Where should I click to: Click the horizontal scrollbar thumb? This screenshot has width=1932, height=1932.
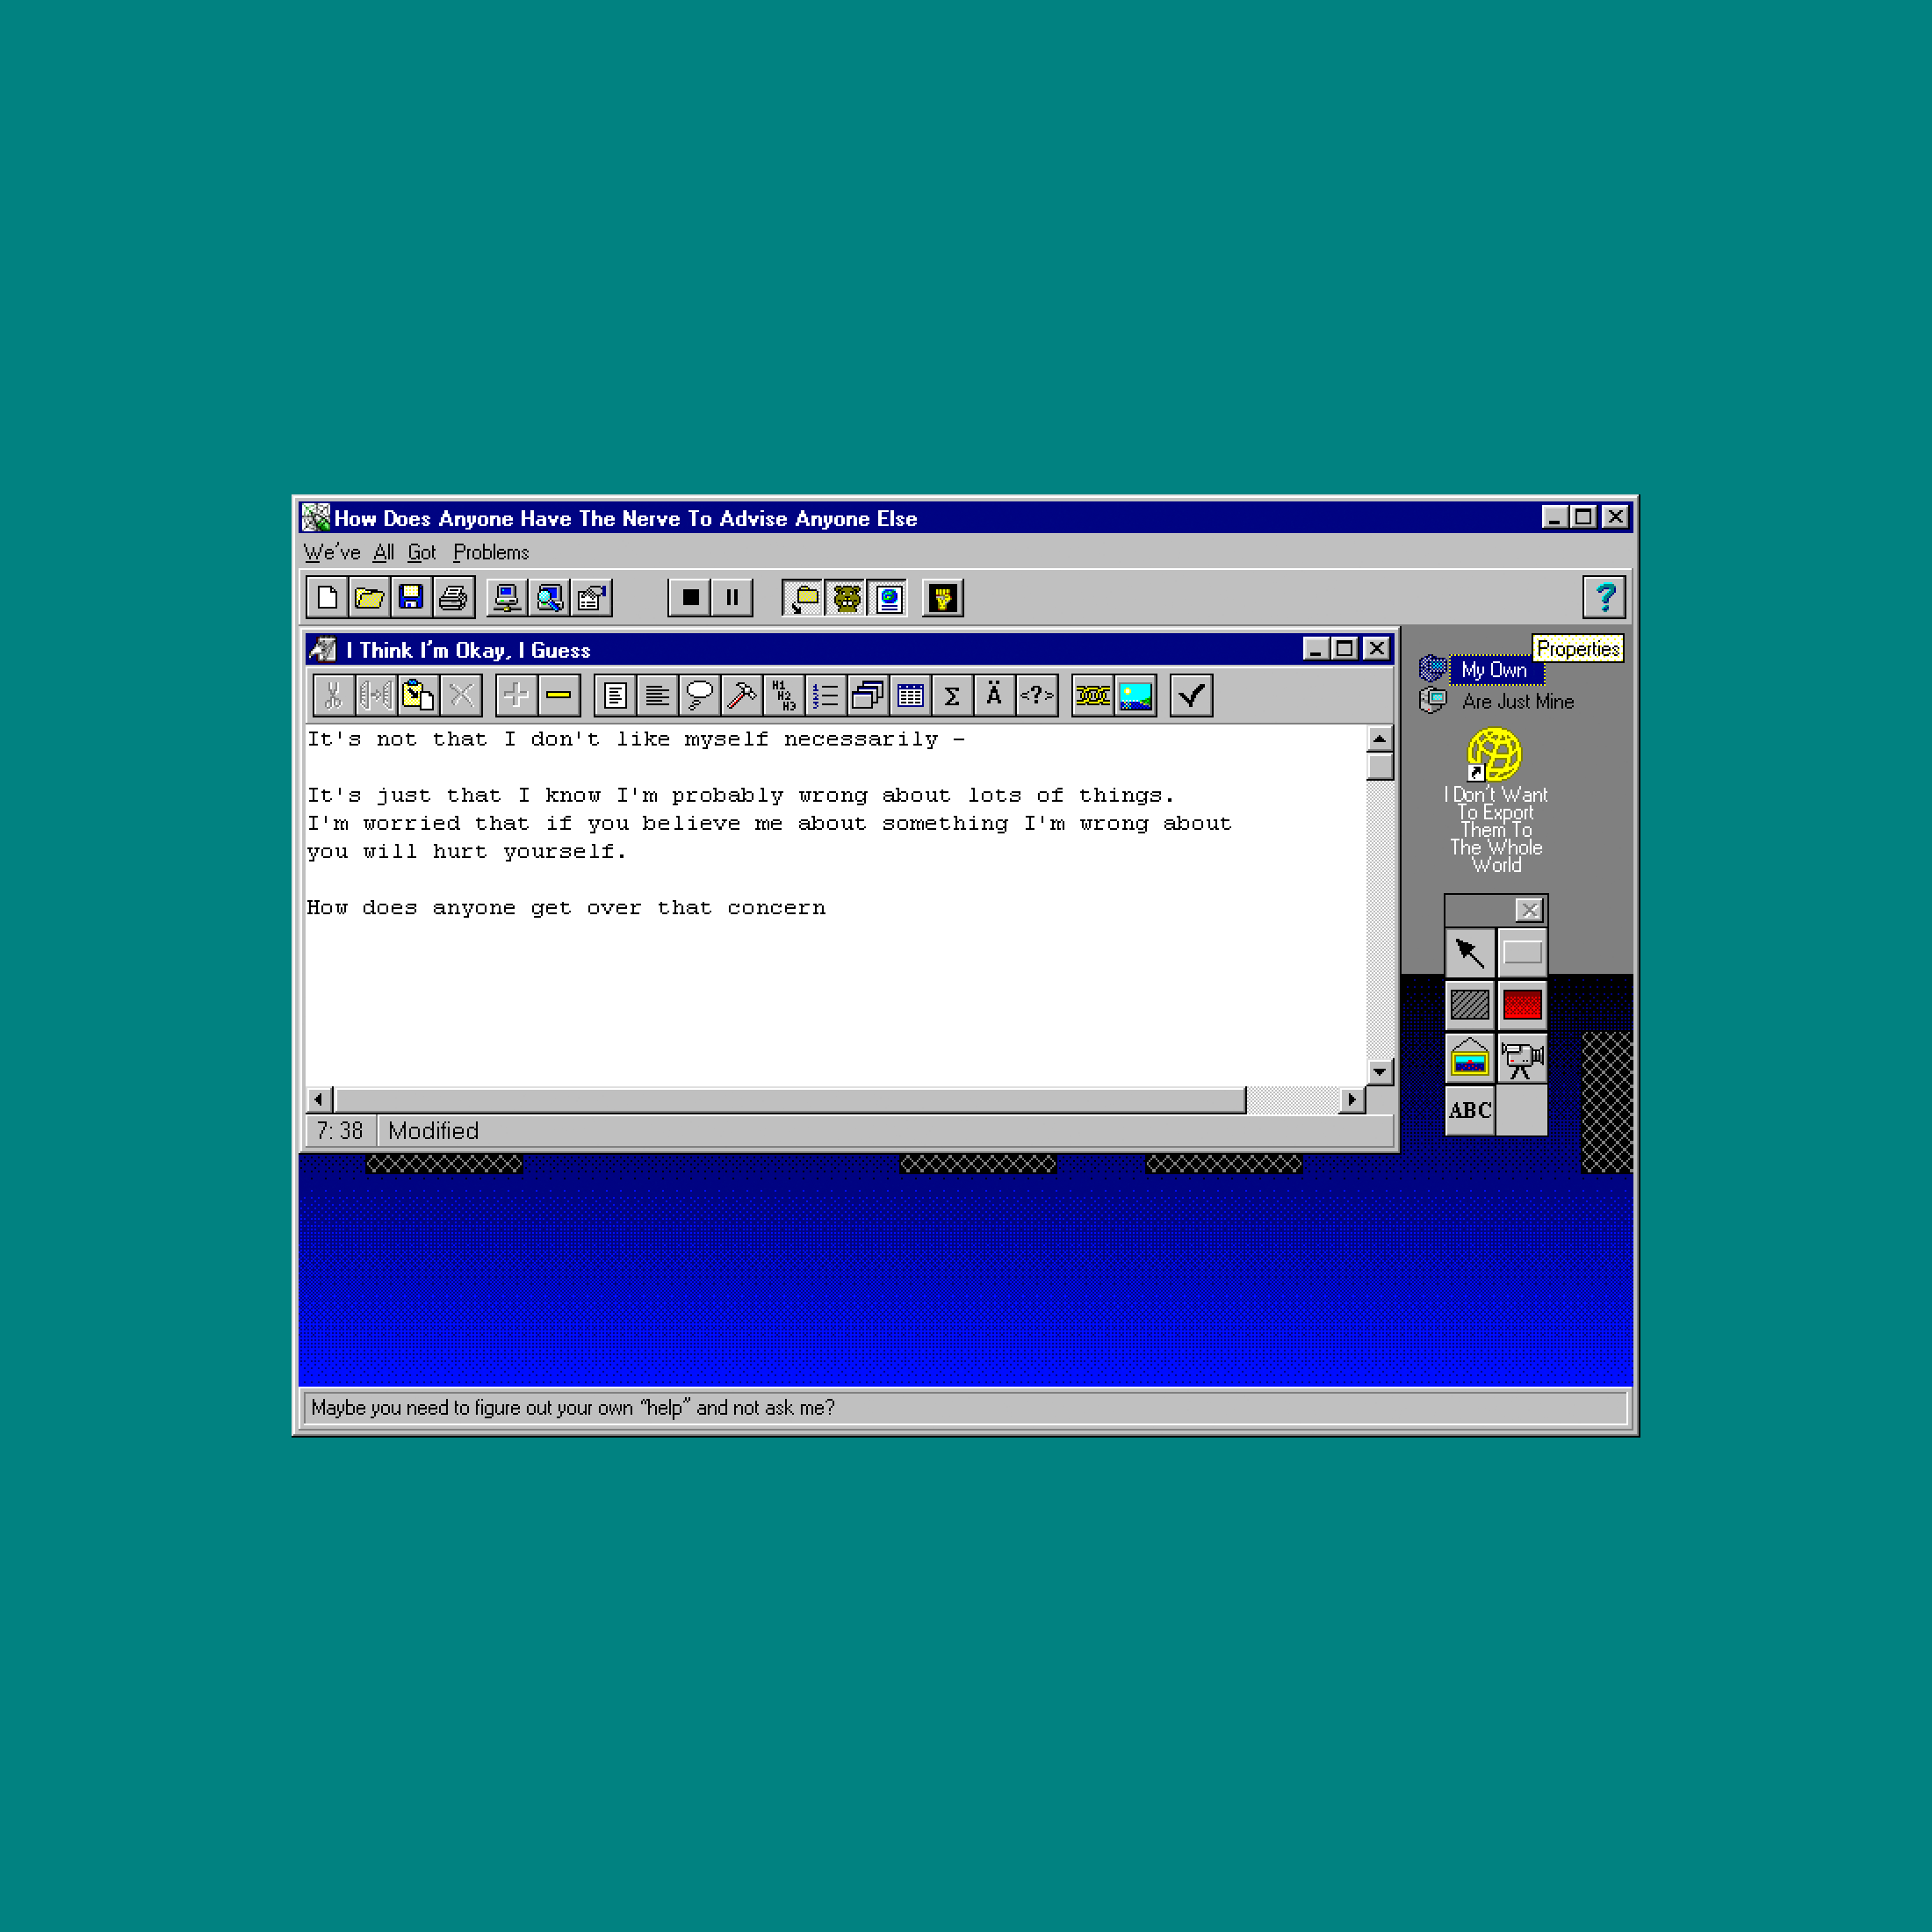pyautogui.click(x=790, y=1100)
